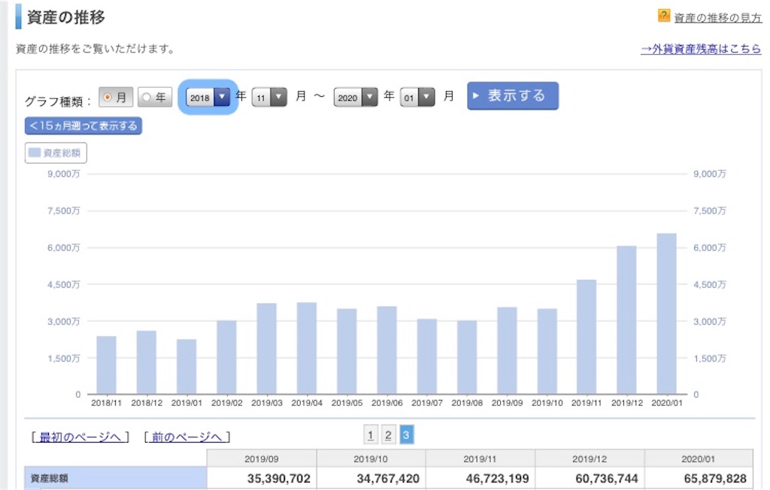The image size is (770, 490).
Task: Click the x-axis label 2019/06
Action: [x=387, y=403]
